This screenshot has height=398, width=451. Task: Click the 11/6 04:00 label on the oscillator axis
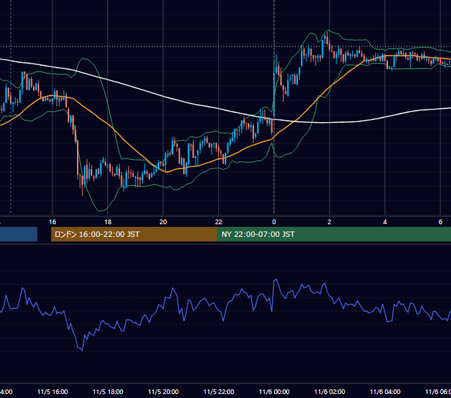click(x=385, y=392)
